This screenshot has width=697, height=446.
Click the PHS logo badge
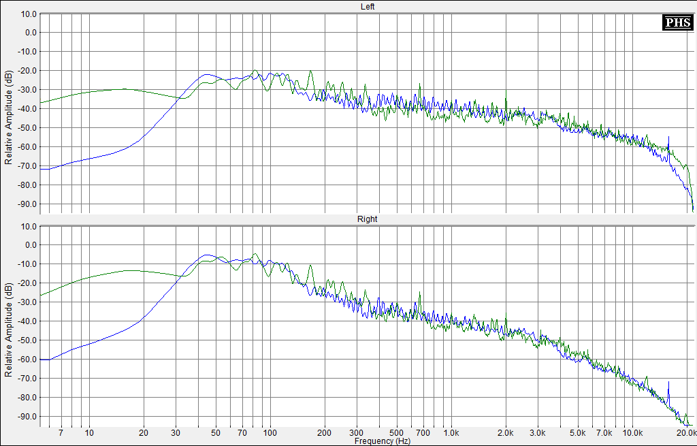click(677, 23)
